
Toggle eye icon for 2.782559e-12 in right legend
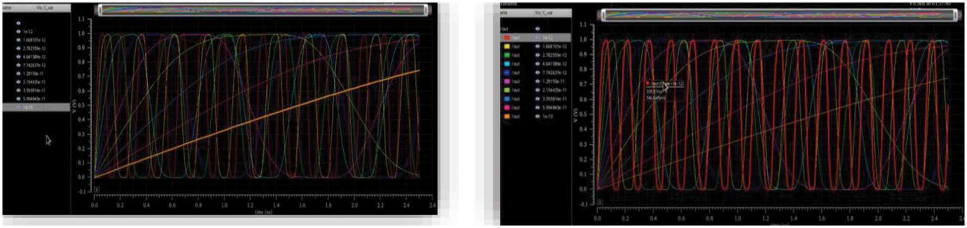[538, 55]
